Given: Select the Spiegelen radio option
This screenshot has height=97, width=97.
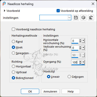Looking at the screenshot, I should pos(13,53).
